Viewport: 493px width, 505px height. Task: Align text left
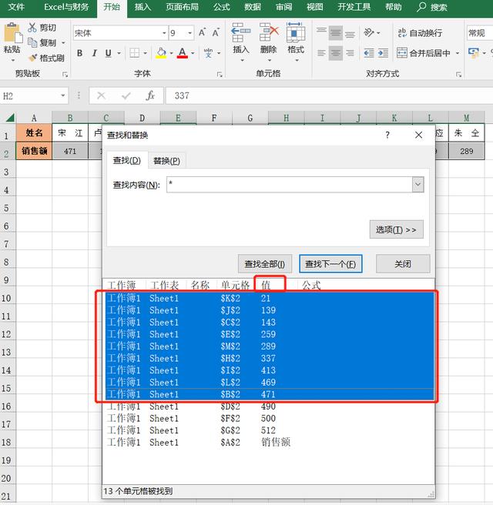[x=321, y=53]
